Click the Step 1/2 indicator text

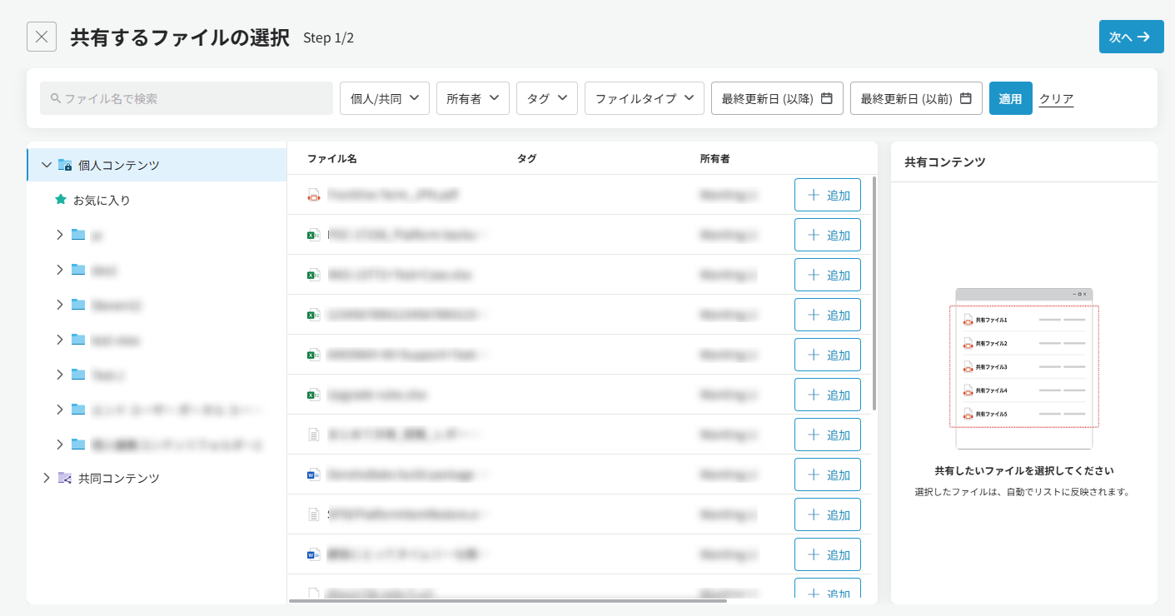click(x=328, y=37)
